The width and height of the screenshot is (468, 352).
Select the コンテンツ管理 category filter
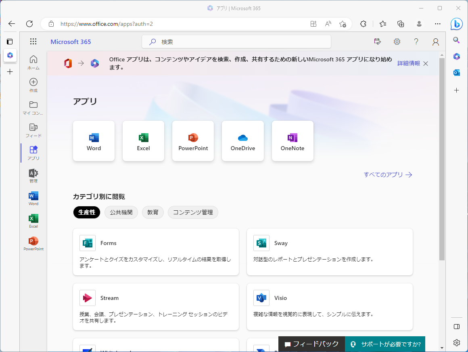click(193, 212)
